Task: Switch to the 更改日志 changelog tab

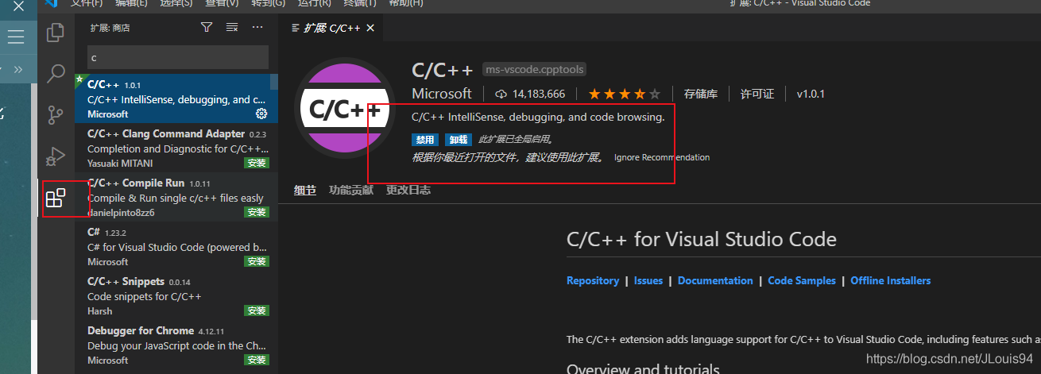Action: point(408,191)
